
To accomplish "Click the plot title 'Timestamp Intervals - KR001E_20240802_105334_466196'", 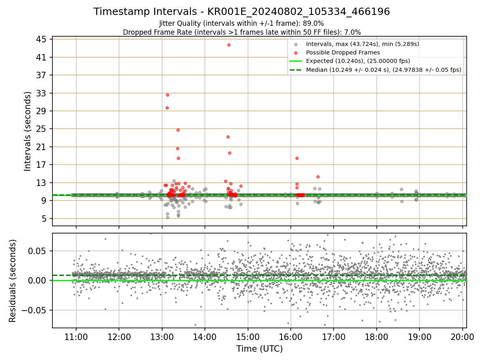I will click(x=242, y=12).
